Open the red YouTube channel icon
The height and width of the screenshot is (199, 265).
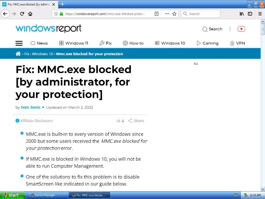[241, 29]
